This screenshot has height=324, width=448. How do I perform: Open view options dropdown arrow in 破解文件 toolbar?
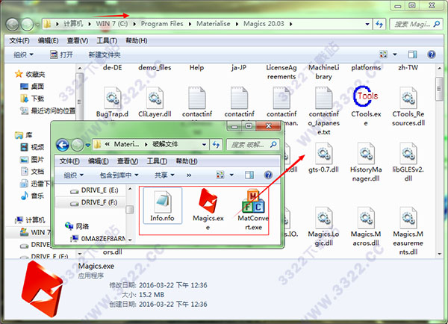[231, 175]
